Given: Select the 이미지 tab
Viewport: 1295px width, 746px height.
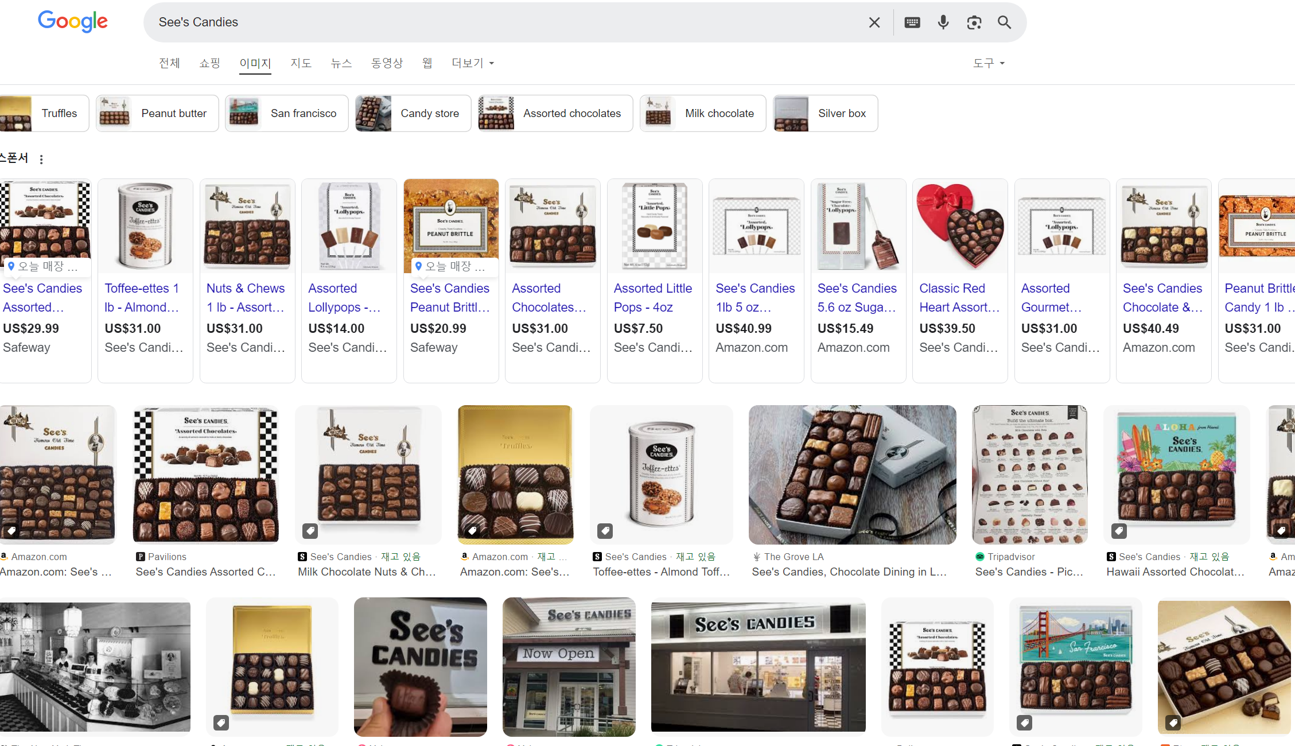Looking at the screenshot, I should (x=255, y=63).
